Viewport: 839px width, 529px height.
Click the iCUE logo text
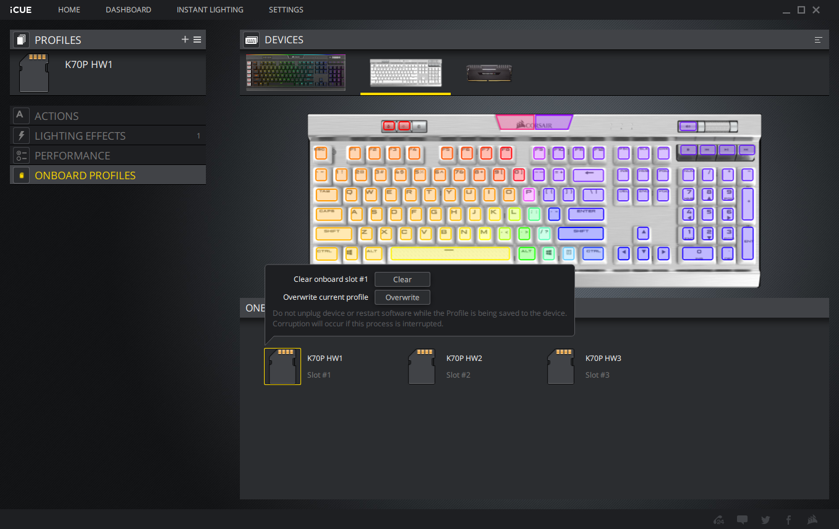(22, 10)
